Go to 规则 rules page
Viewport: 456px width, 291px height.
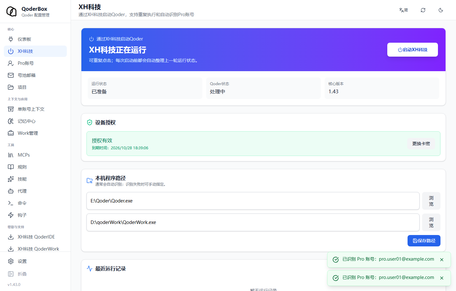35,167
